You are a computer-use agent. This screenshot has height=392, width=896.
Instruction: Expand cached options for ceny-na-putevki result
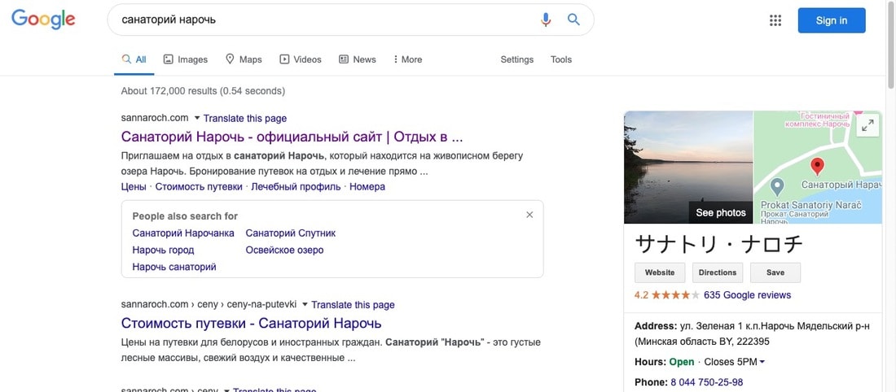click(305, 305)
